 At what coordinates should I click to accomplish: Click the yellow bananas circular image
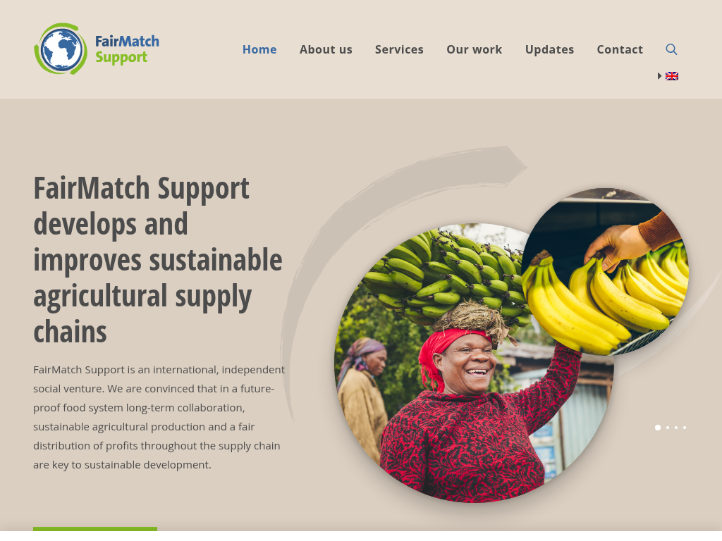point(605,271)
